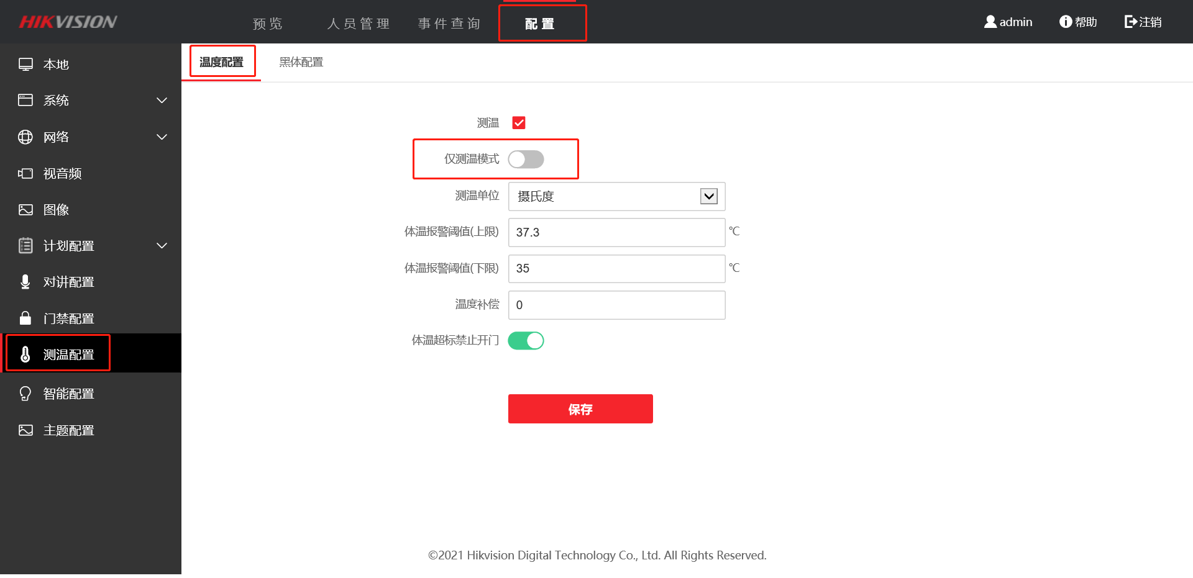Click the 对讲配置 microphone icon
The height and width of the screenshot is (578, 1193).
[25, 282]
